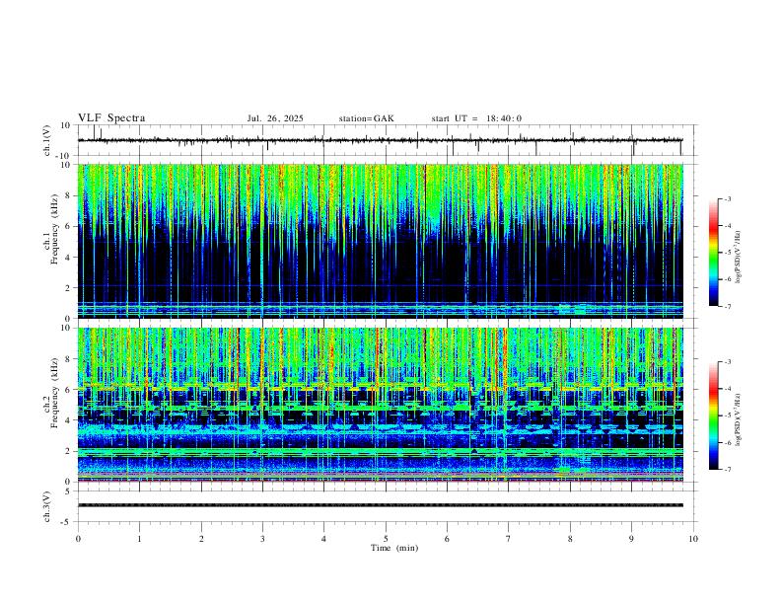Click the 'VLF Spectra' title text
This screenshot has width=781, height=604.
(111, 118)
